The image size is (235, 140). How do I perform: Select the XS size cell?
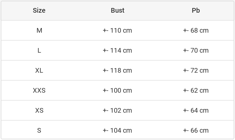point(39,110)
